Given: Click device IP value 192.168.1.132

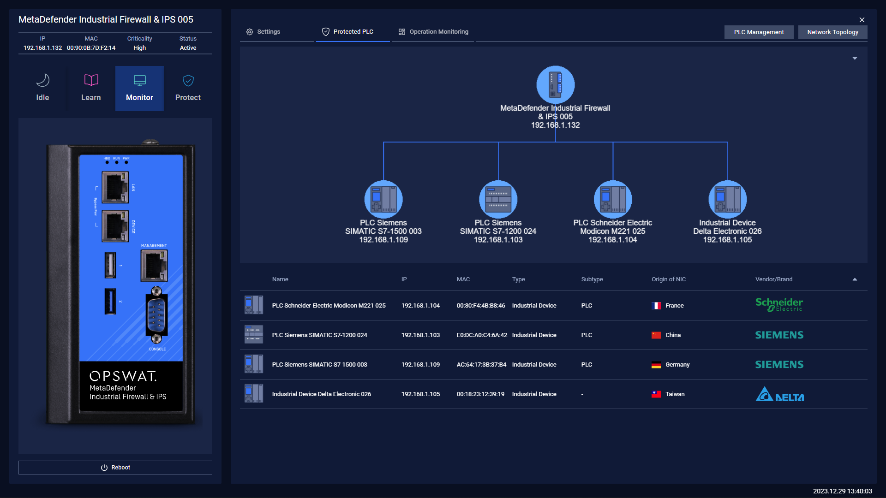Looking at the screenshot, I should [x=42, y=48].
